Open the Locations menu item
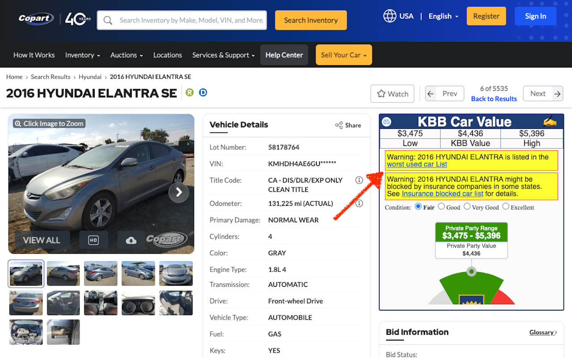The height and width of the screenshot is (358, 572). tap(168, 55)
